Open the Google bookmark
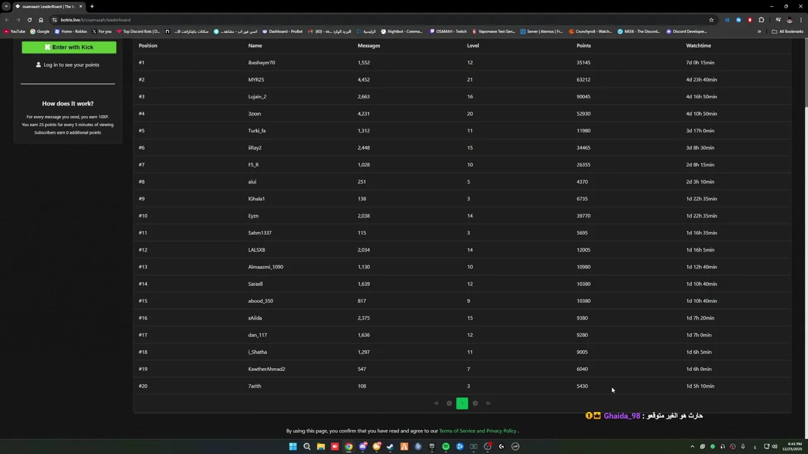Image resolution: width=808 pixels, height=454 pixels. pyautogui.click(x=40, y=32)
